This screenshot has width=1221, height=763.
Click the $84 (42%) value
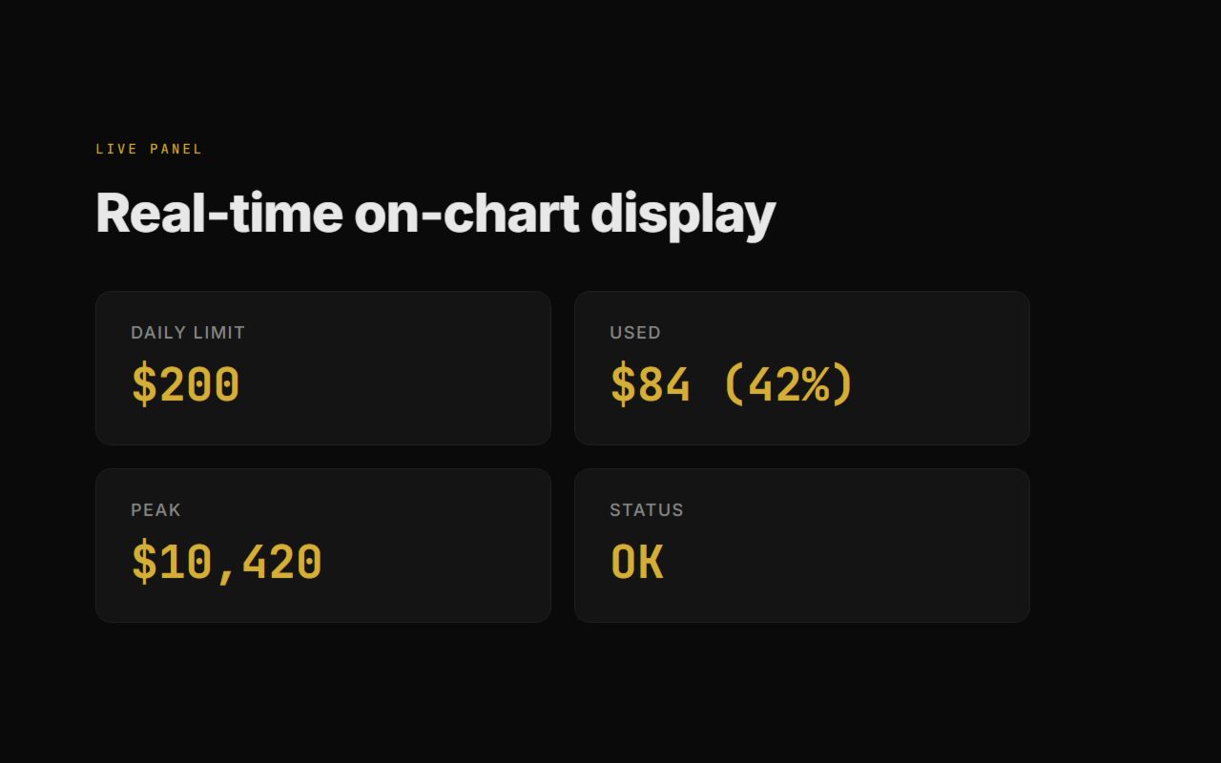(732, 385)
